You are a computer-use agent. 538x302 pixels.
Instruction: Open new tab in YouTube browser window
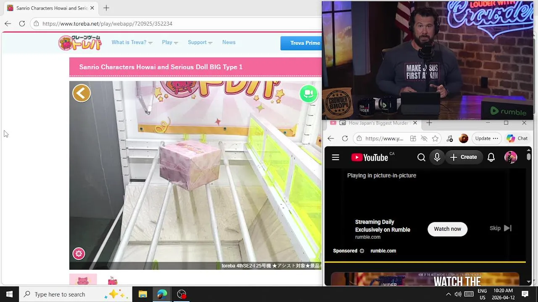(x=429, y=123)
